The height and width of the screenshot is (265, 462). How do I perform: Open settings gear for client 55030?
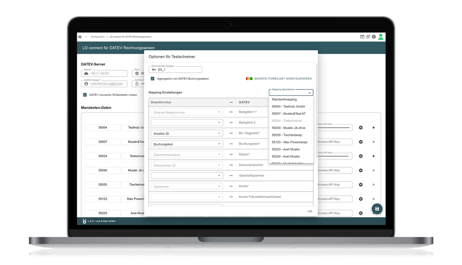360,171
